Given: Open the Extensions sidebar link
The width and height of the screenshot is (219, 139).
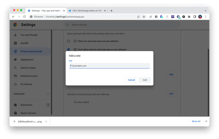Looking at the screenshot, I should click(27, 105).
